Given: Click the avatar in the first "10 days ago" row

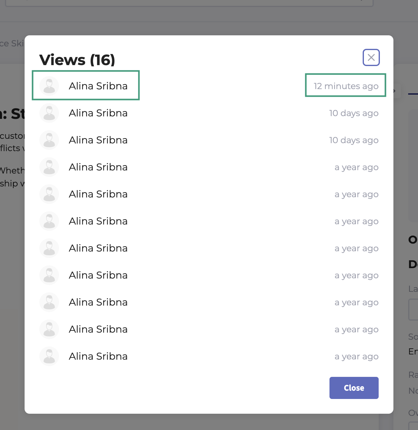Looking at the screenshot, I should [49, 113].
